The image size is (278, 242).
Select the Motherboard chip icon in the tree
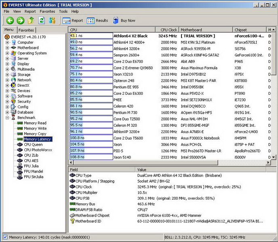click(13, 48)
